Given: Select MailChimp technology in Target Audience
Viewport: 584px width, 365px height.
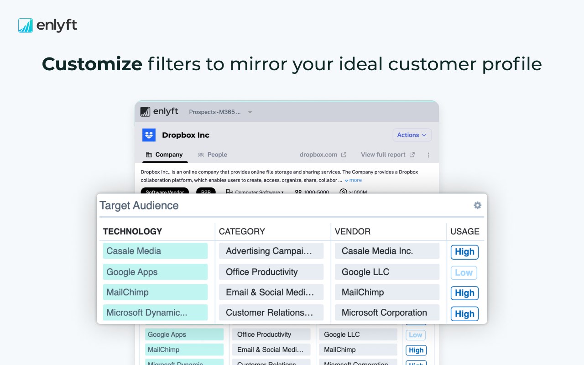Looking at the screenshot, I should pyautogui.click(x=155, y=292).
